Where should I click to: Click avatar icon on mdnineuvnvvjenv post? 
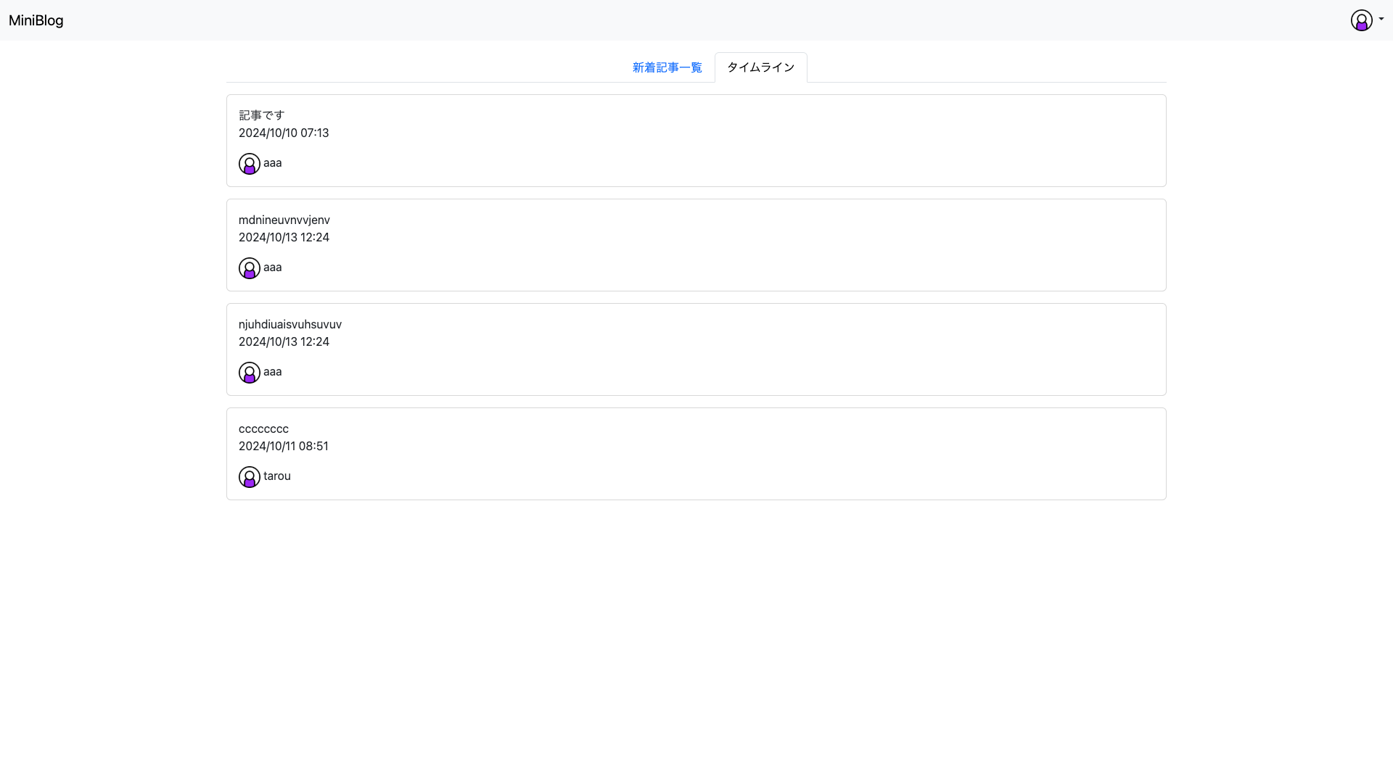(250, 268)
